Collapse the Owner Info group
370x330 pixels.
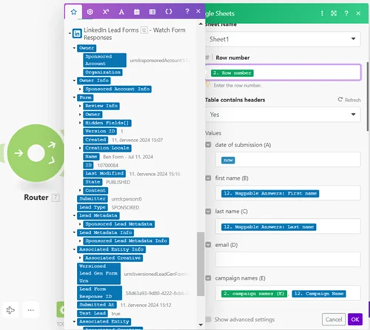click(x=74, y=81)
